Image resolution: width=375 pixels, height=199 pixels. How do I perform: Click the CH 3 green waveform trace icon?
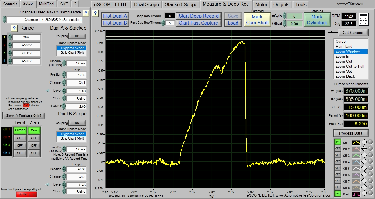pos(356,155)
